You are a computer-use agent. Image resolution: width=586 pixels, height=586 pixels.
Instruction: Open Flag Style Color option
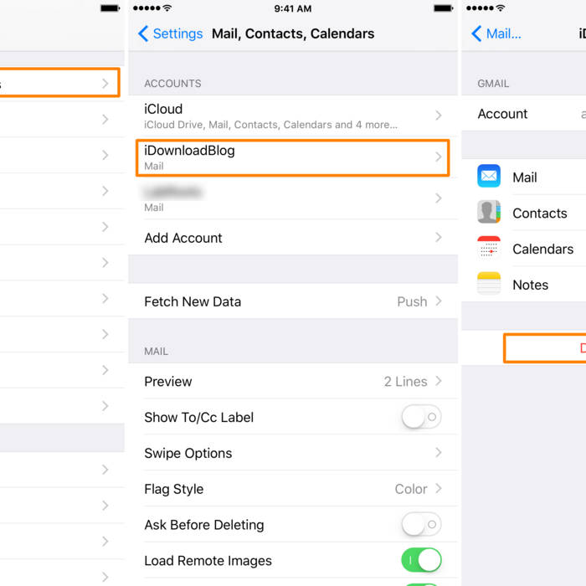point(293,488)
